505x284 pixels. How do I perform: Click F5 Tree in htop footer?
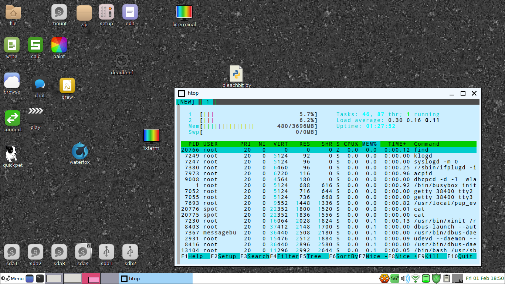(x=314, y=256)
